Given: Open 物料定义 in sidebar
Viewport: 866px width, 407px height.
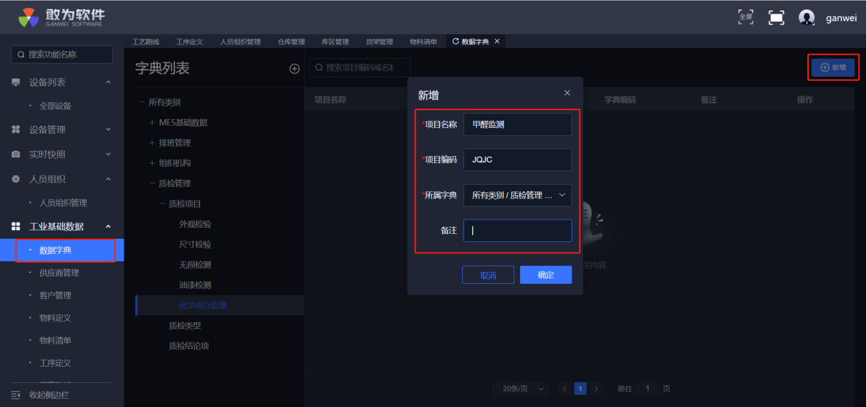Looking at the screenshot, I should click(55, 318).
